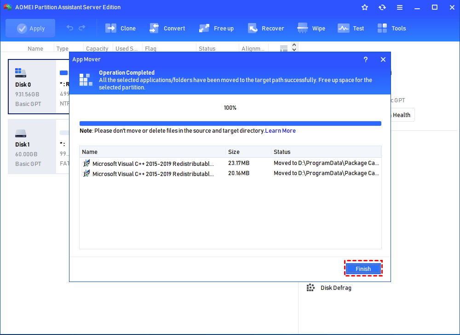Viewport: 460px width, 335px height.
Task: Click the Alignm... column header
Action: 253,48
